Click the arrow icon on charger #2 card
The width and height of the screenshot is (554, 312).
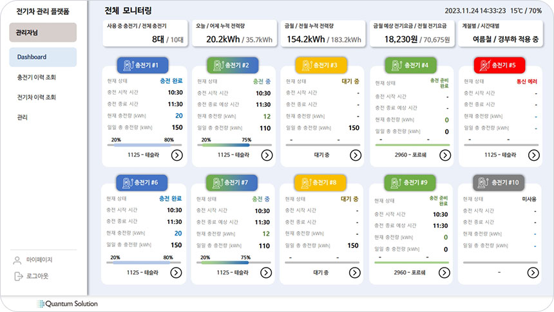point(265,154)
